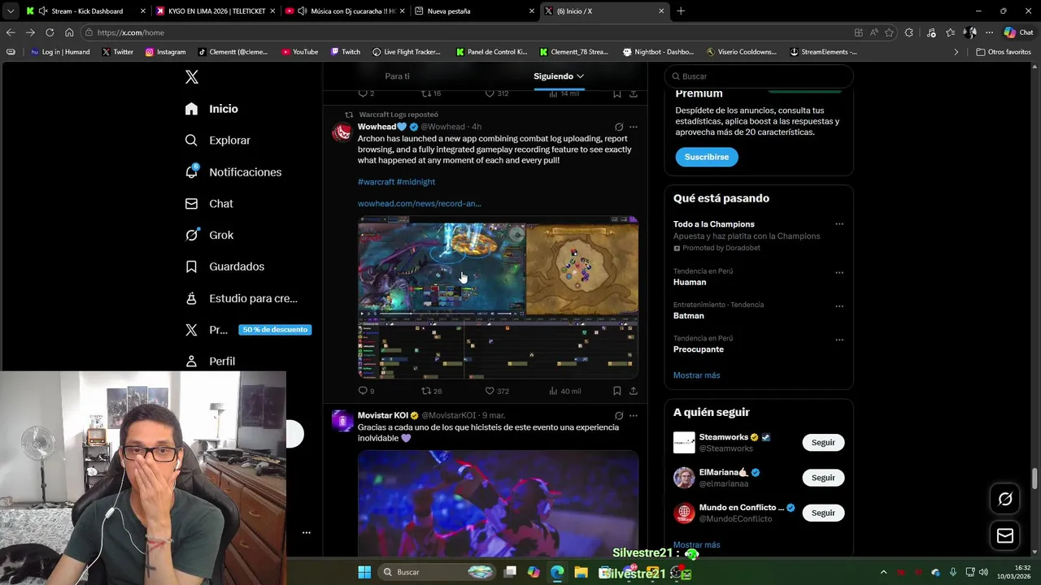Open floating Grok button at right edge
The width and height of the screenshot is (1041, 585).
click(1005, 499)
